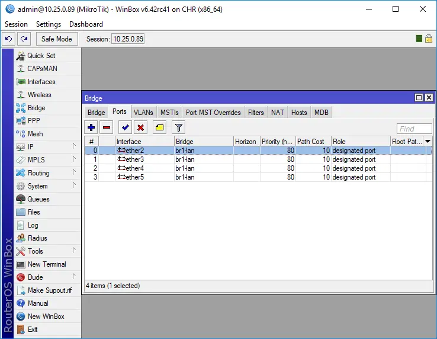Viewport: 437px width, 339px height.
Task: Sort by the Interface column header
Action: 144,142
